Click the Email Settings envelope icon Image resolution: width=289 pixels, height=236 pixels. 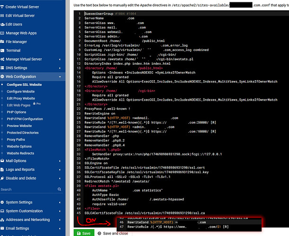click(x=2, y=228)
